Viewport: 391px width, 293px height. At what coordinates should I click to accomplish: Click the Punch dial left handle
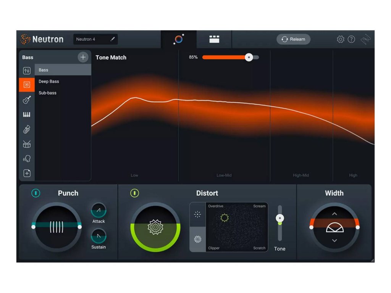tap(34, 227)
